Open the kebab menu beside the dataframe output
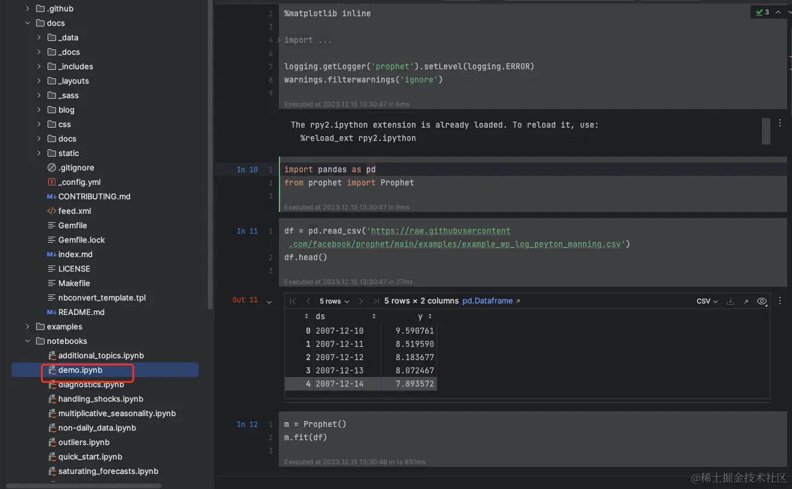 pos(779,301)
